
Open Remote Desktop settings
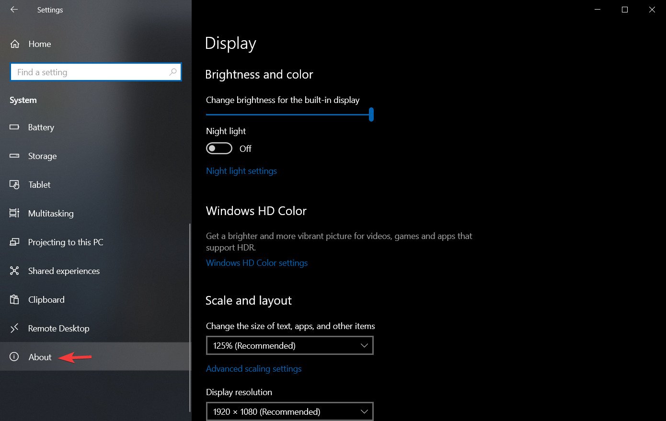95,329
